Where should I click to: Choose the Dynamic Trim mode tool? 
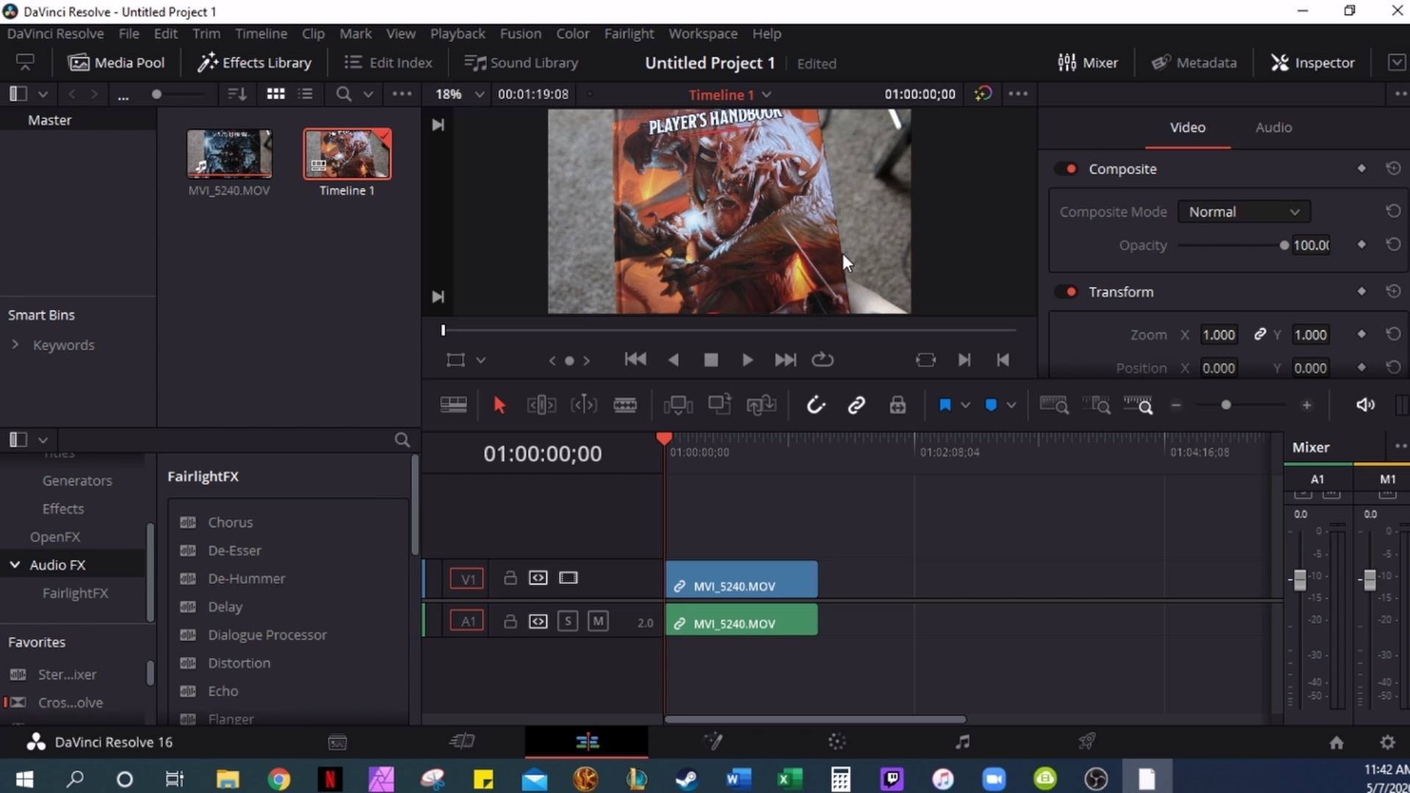pos(584,405)
